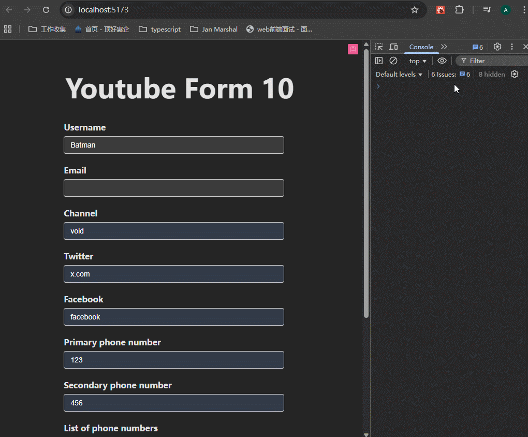This screenshot has height=437, width=528.
Task: Show more DevTools tabs via chevrons
Action: pyautogui.click(x=444, y=47)
